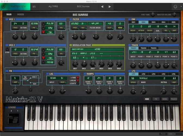Click the VCO 2 PW knob
183x136 pixels.
click(35, 63)
